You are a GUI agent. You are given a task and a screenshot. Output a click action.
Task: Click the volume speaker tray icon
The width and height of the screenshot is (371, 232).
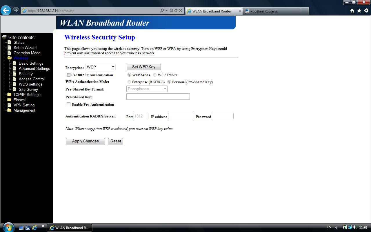click(355, 227)
